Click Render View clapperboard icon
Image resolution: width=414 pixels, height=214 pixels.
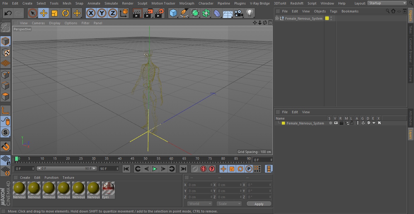pyautogui.click(x=137, y=13)
